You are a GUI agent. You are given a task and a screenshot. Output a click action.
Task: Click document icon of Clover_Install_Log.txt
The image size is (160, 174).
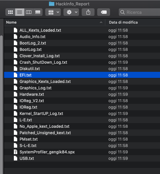[16, 56]
